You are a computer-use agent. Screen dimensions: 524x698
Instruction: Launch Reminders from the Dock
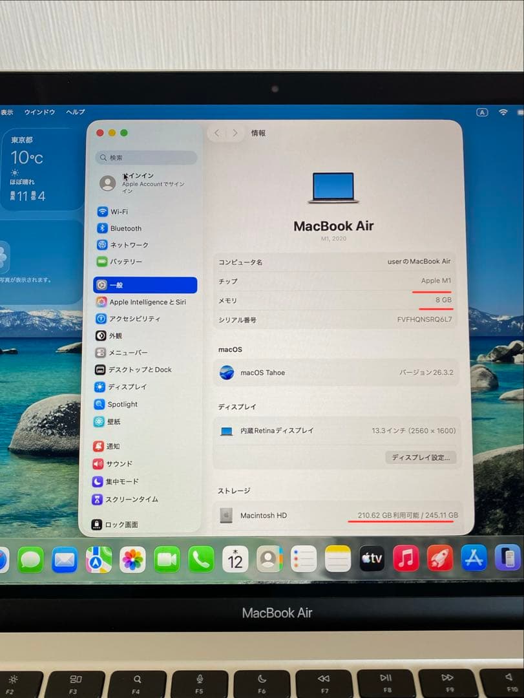pos(304,559)
